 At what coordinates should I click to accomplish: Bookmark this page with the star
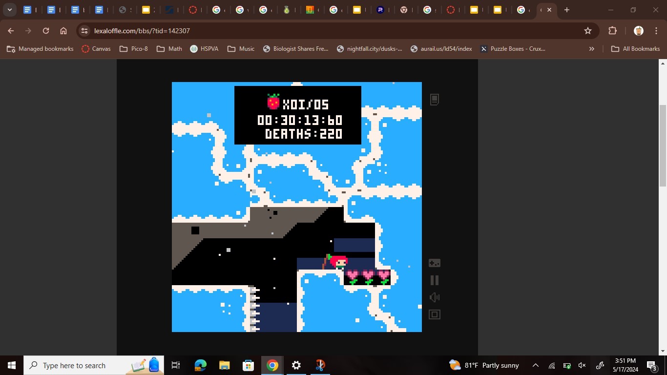point(588,31)
